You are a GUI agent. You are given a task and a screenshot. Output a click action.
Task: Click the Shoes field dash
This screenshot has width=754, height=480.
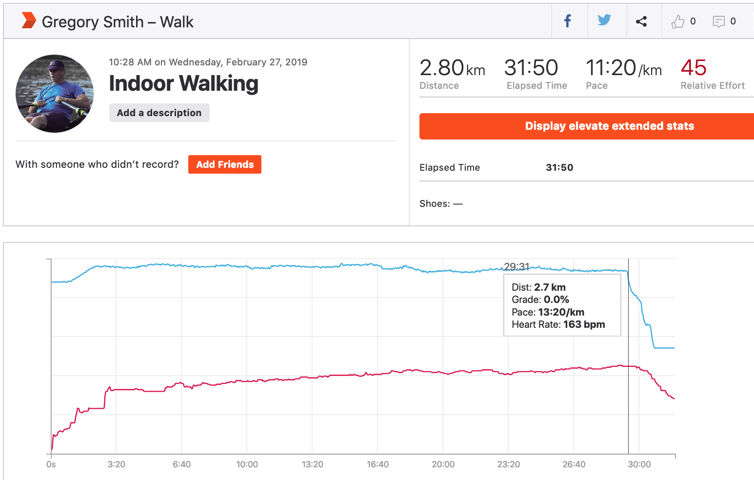(x=458, y=204)
